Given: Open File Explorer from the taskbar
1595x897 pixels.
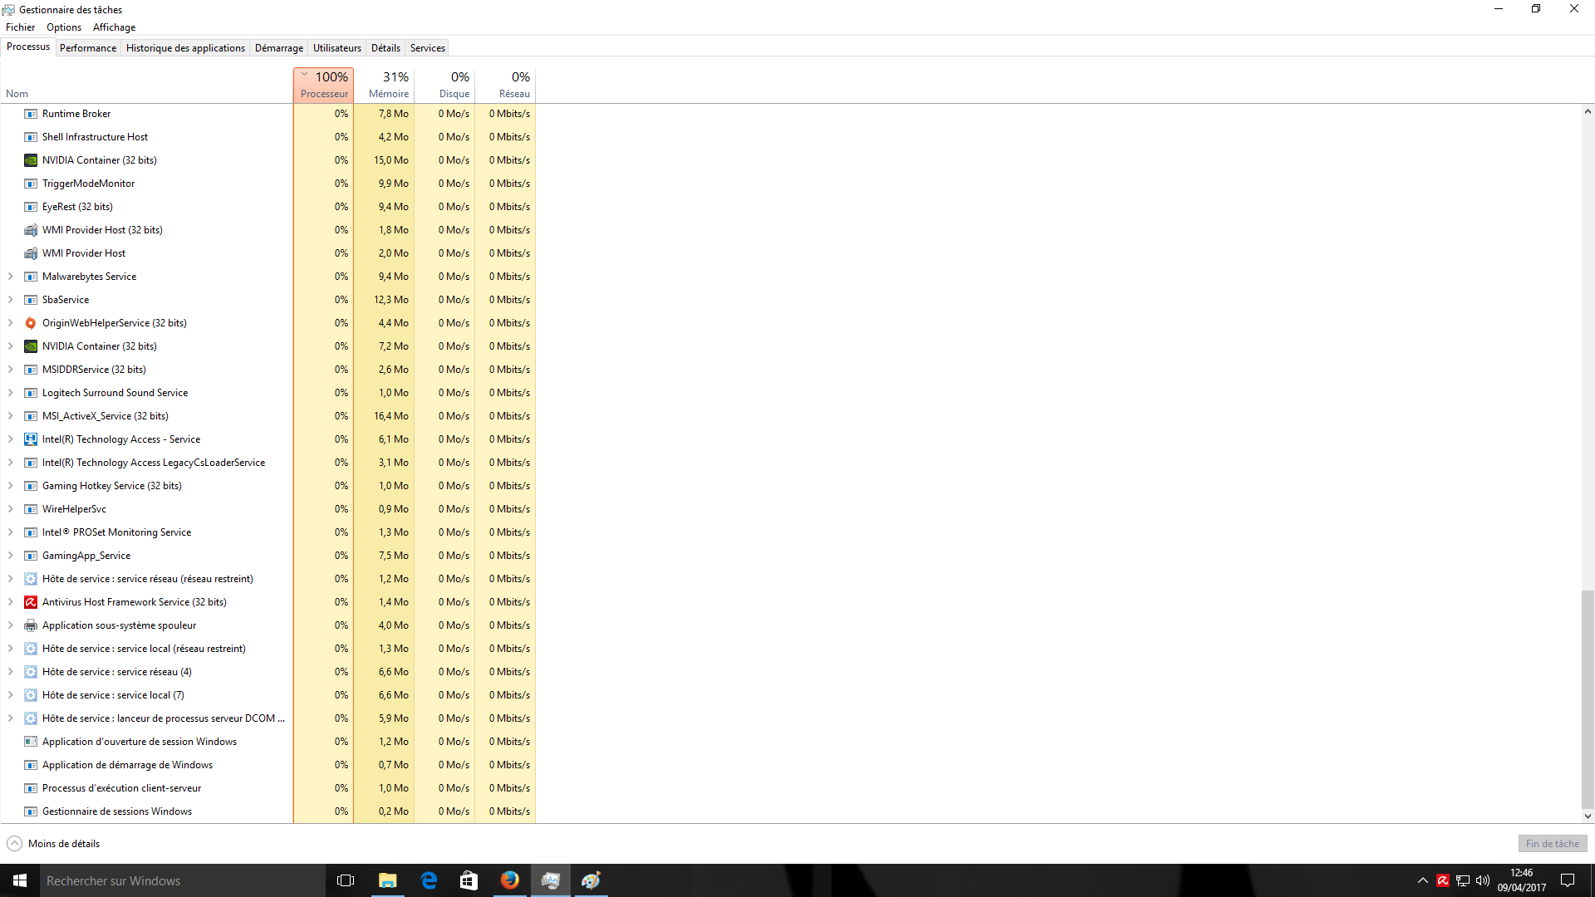Looking at the screenshot, I should pos(387,880).
